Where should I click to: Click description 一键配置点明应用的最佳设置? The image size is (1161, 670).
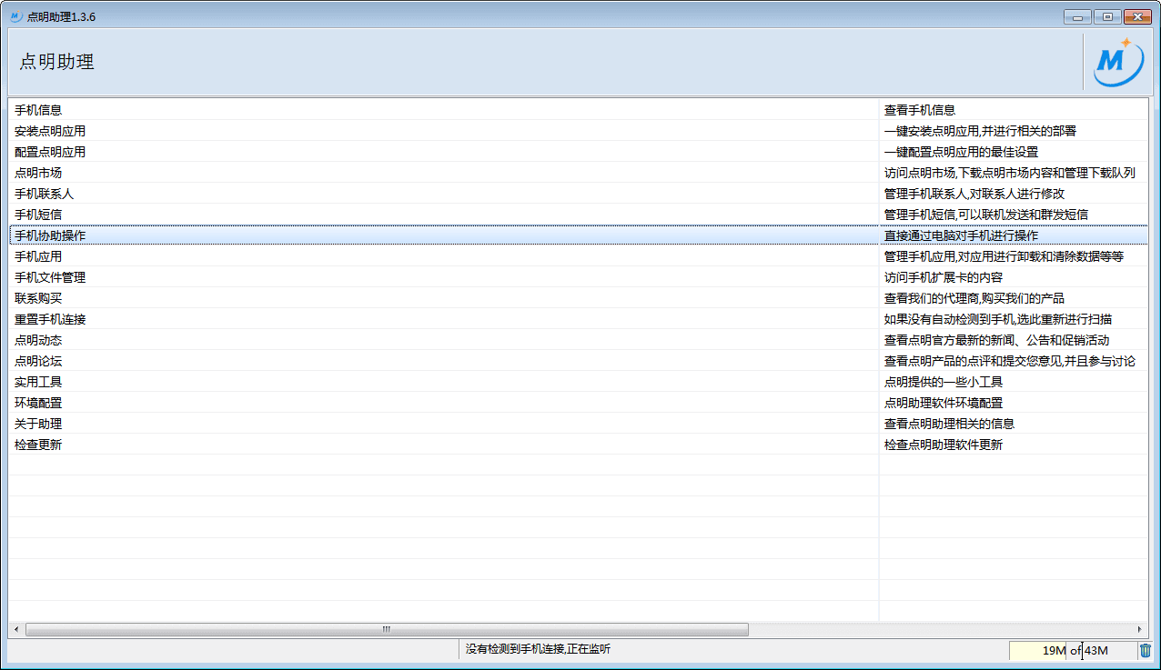pos(961,152)
